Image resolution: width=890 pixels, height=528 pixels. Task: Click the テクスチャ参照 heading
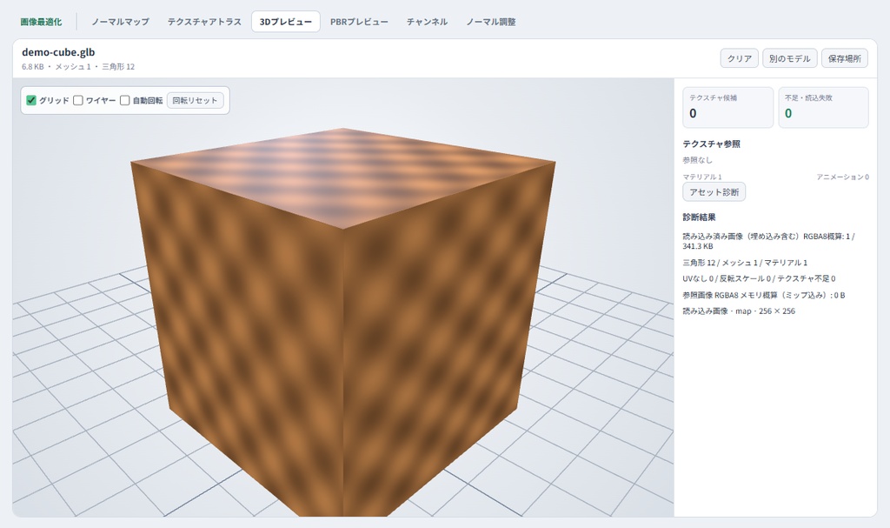click(x=711, y=144)
